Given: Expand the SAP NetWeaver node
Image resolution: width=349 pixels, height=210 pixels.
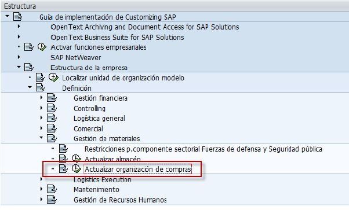Looking at the screenshot, I should [x=19, y=57].
